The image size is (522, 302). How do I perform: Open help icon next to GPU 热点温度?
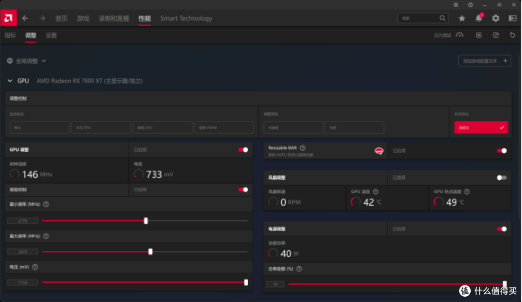[467, 191]
